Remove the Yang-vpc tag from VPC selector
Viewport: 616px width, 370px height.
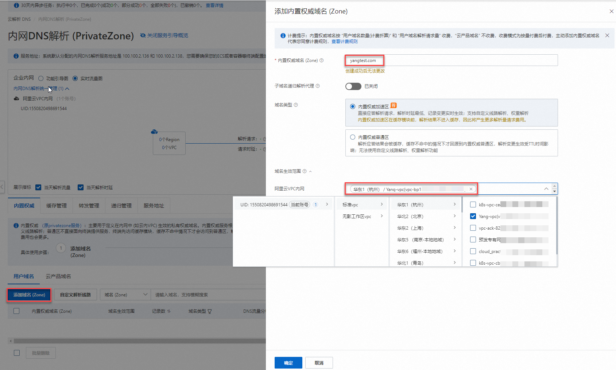click(471, 189)
